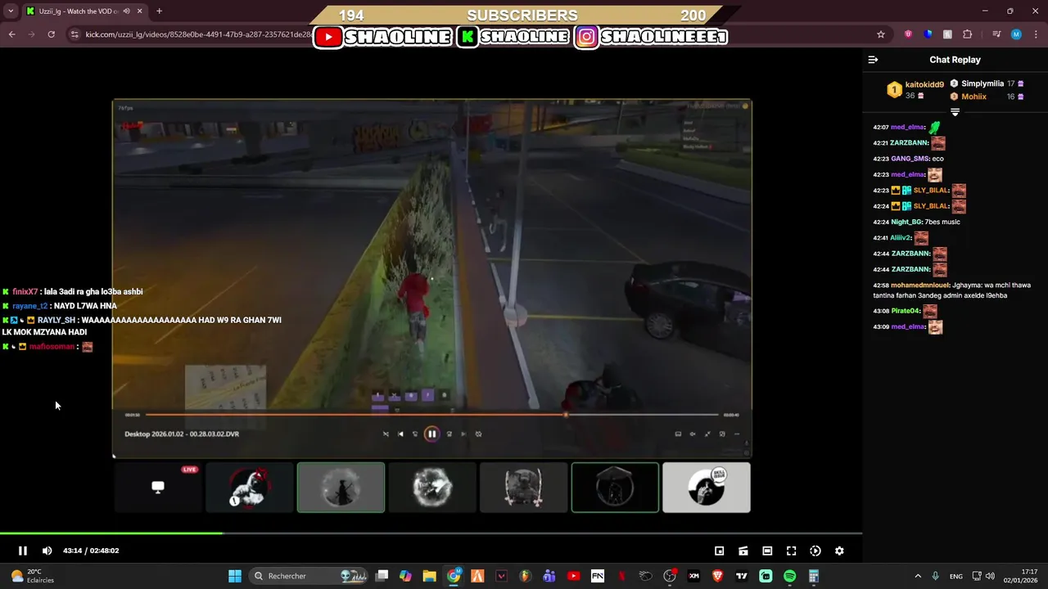
Task: Open the player settings gear
Action: (x=839, y=551)
